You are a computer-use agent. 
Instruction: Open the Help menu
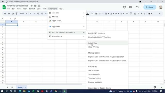click(61, 9)
